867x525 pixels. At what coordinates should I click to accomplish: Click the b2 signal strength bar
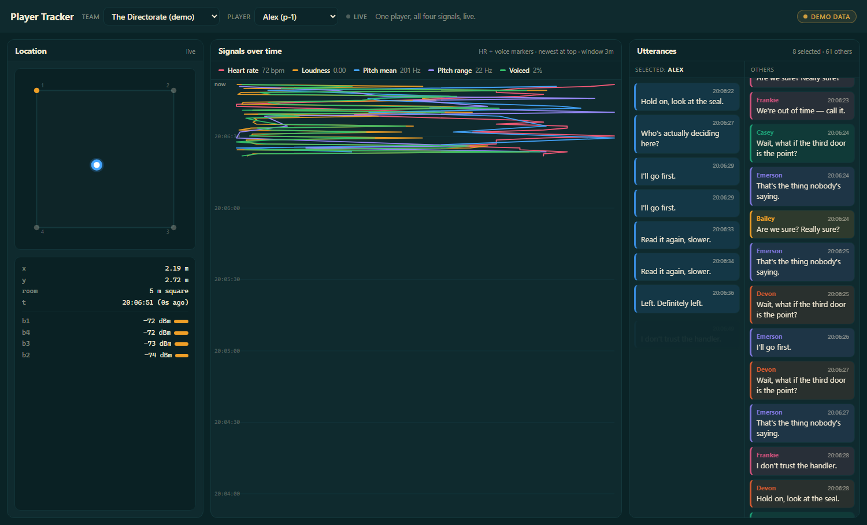[182, 355]
